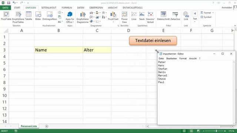This screenshot has height=133, width=237.
Task: Insert a Symbol character
Action: click(206, 17)
